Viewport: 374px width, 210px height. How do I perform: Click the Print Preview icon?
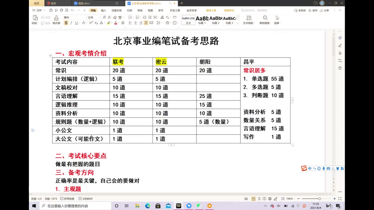67,10
